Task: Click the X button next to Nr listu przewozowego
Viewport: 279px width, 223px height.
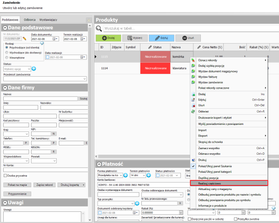Action: point(180,203)
